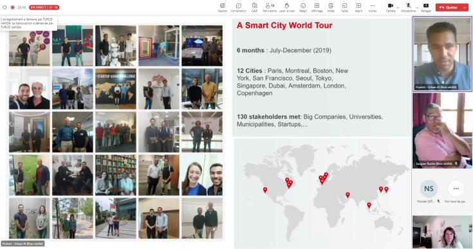Click the close-up selfie of woman and man
Viewport: 473px width, 249px height.
tap(202, 175)
